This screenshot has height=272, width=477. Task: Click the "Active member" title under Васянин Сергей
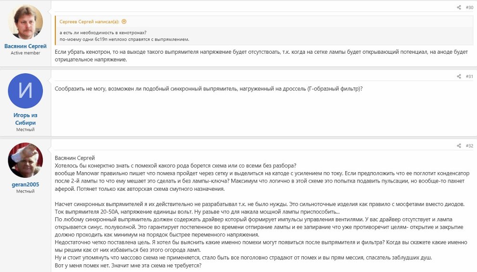tap(25, 53)
